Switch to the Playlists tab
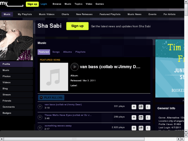Image resolution: width=188 pixels, height=141 pixels. [80, 52]
